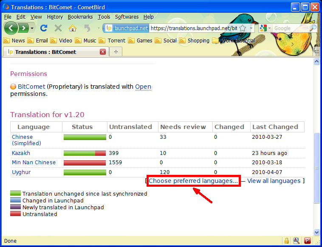Close the Translations : BitComet tab

click(103, 52)
